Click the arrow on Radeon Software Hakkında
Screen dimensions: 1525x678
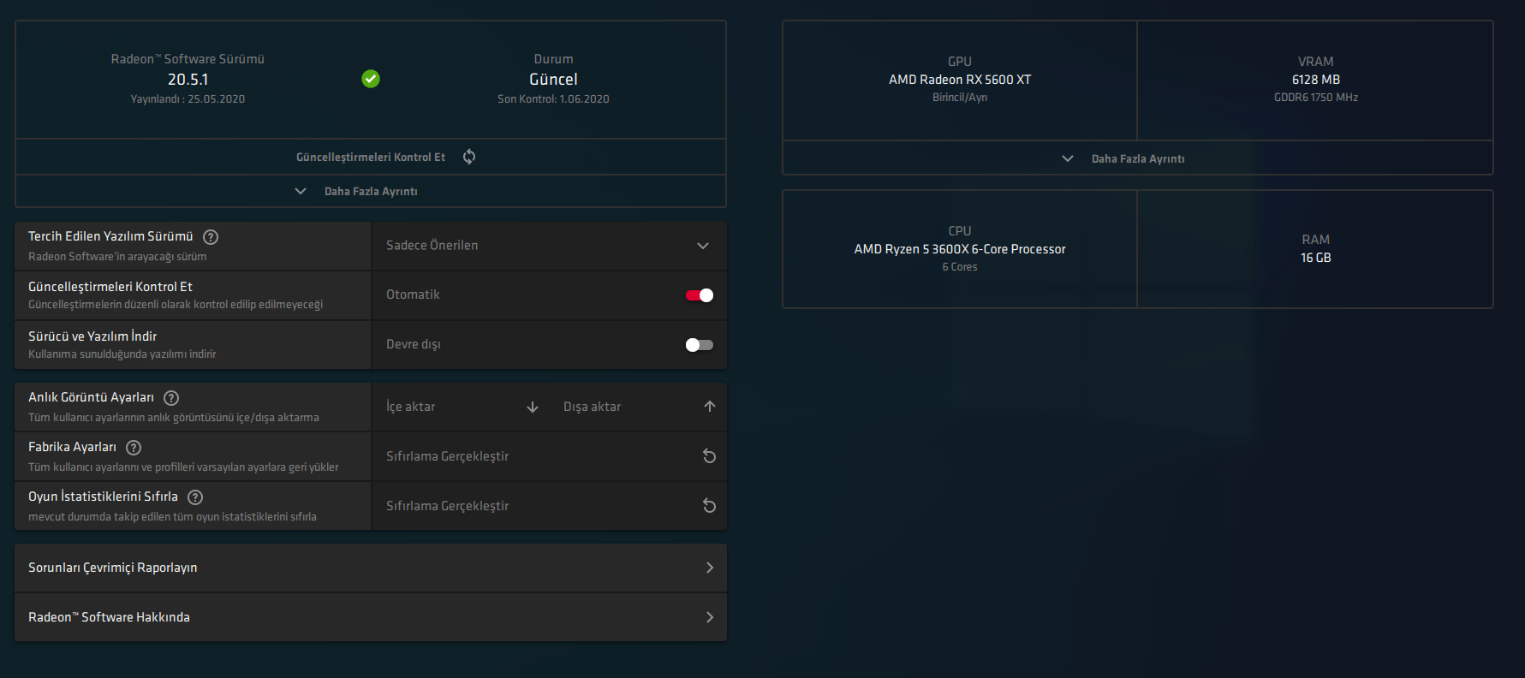coord(710,617)
